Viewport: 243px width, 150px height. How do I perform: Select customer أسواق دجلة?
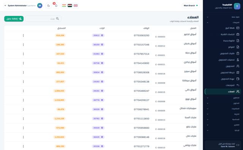click(x=191, y=53)
